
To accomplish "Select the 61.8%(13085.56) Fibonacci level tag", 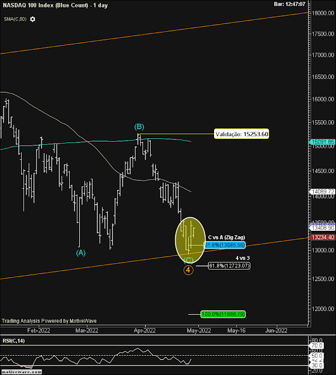I will (x=225, y=245).
